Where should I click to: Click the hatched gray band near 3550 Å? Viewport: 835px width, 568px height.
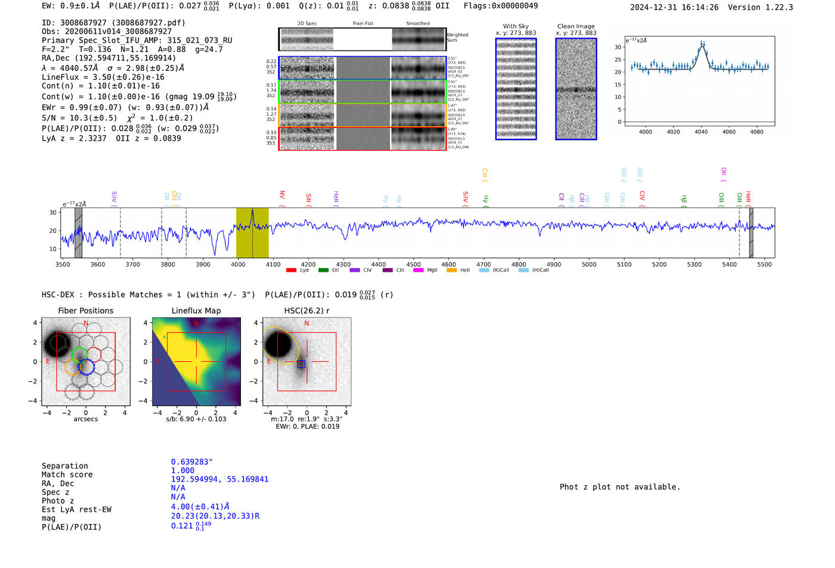click(x=78, y=233)
